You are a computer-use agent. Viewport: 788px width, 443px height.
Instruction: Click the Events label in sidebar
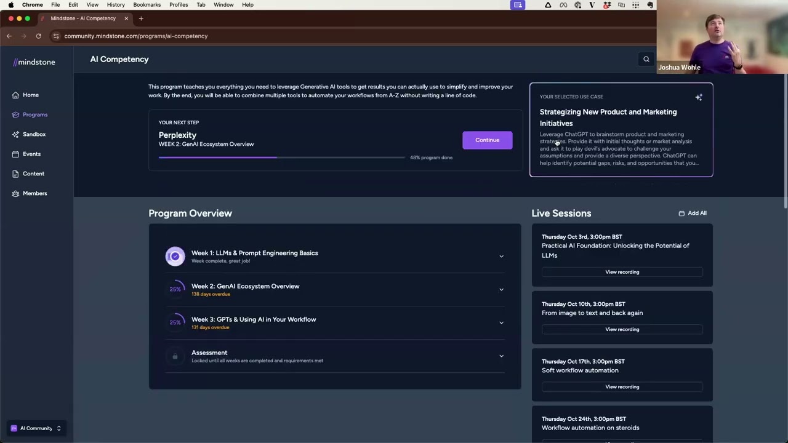click(x=31, y=154)
